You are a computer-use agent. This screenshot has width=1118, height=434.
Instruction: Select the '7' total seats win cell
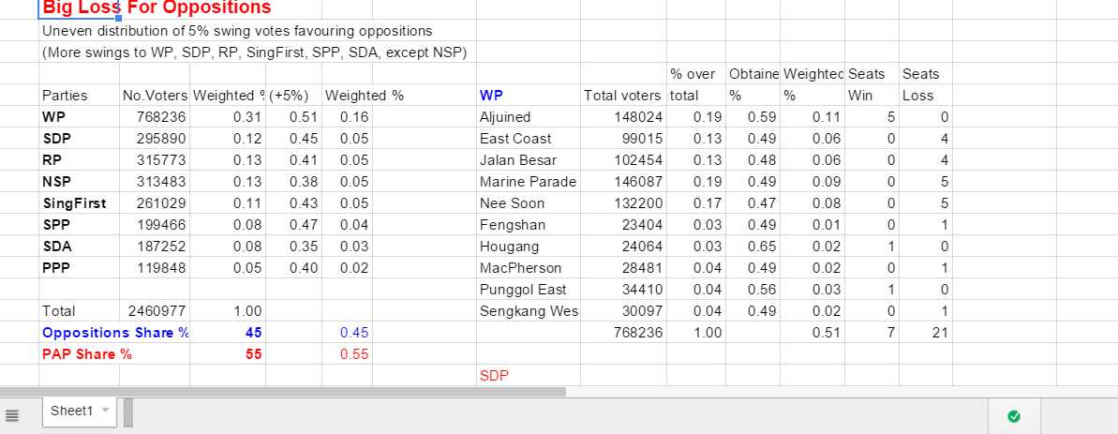872,332
